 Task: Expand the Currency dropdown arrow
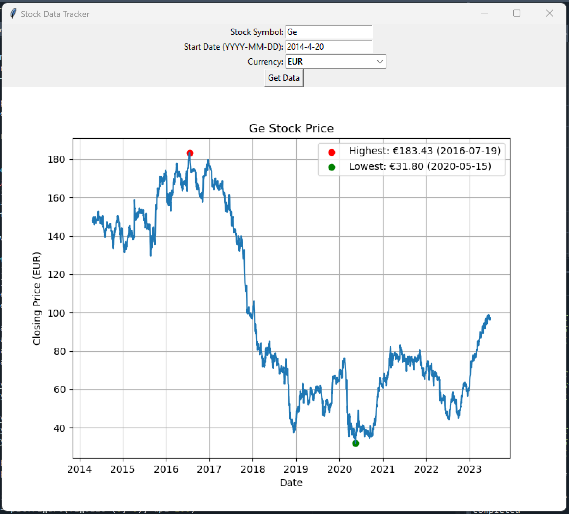pos(380,62)
